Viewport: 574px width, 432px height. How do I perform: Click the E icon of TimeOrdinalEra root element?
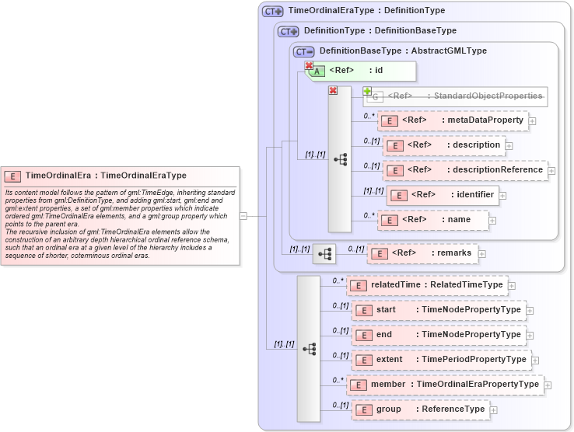click(12, 176)
